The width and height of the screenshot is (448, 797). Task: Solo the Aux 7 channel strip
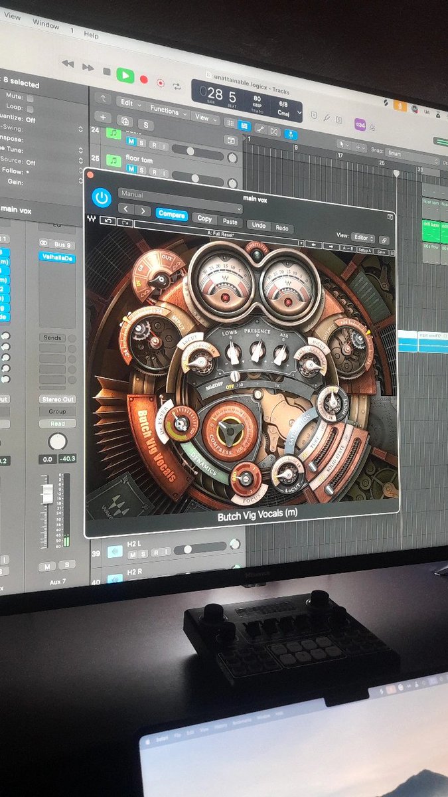pyautogui.click(x=66, y=565)
